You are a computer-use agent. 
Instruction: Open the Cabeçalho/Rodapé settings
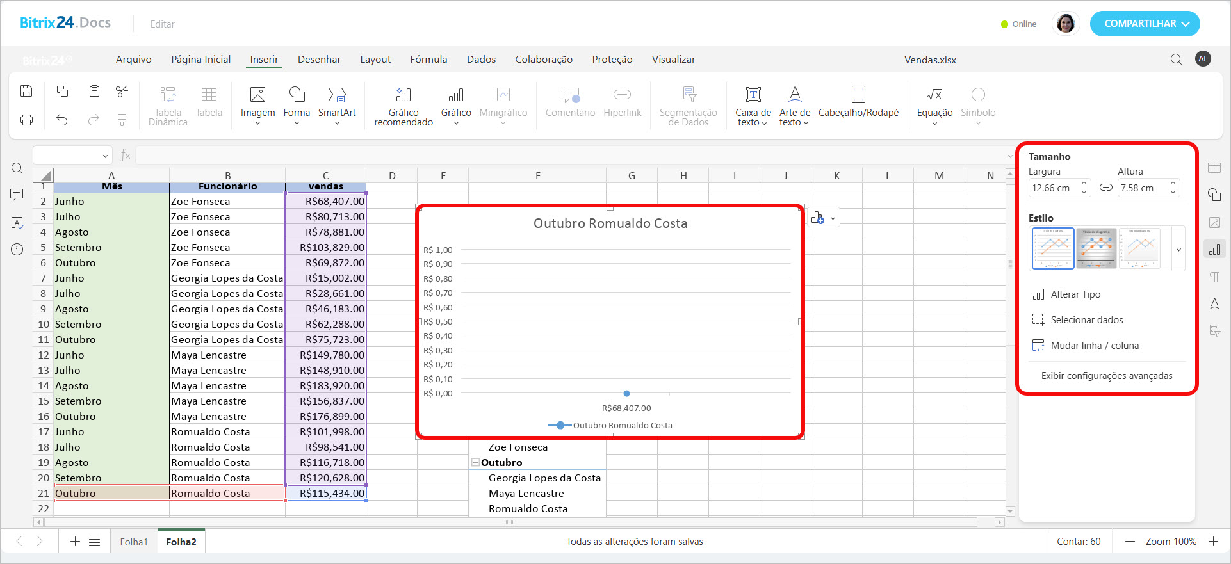858,102
